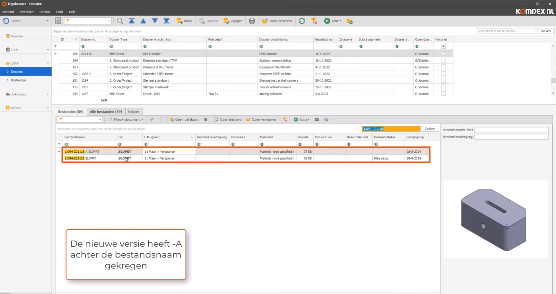Clear filter icon in top toolbar

(x=314, y=21)
